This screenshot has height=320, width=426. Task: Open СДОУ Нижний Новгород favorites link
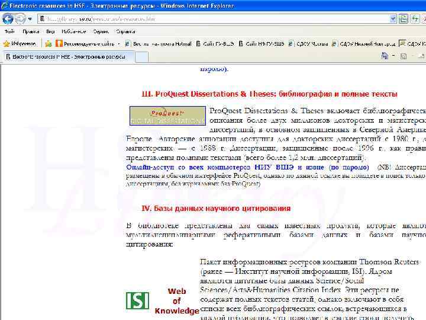(x=364, y=43)
